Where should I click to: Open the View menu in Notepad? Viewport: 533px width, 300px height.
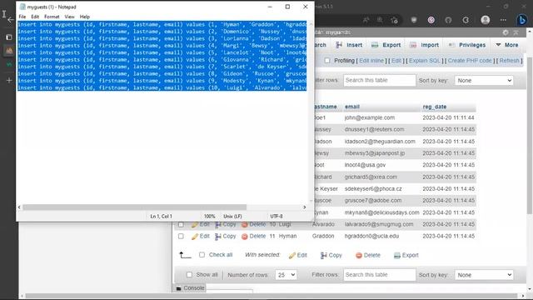pyautogui.click(x=69, y=17)
